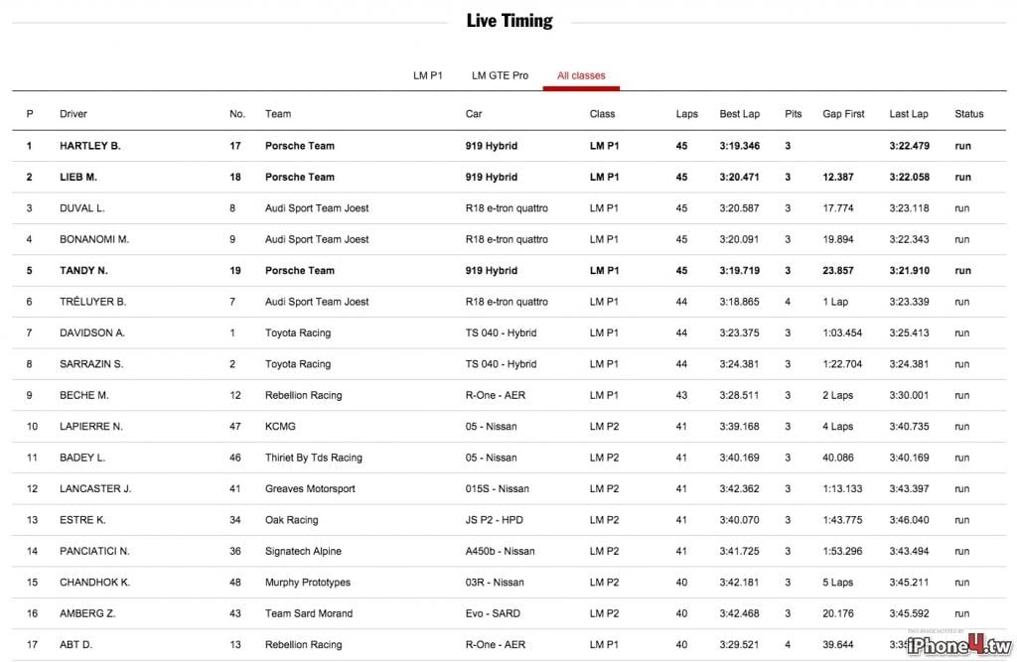Select the LIEB M. driver row
The width and height of the screenshot is (1017, 662).
pos(508,177)
